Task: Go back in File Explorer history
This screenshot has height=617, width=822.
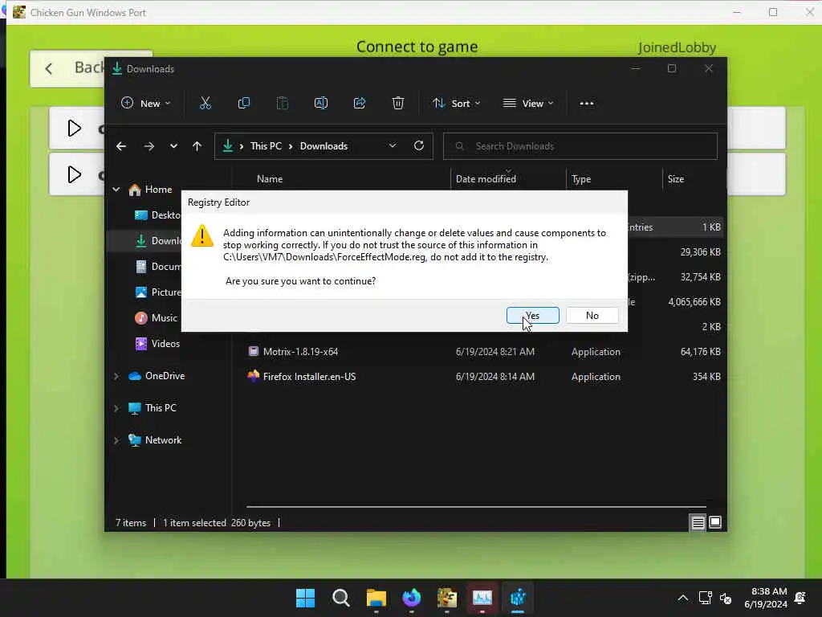Action: pyautogui.click(x=121, y=146)
